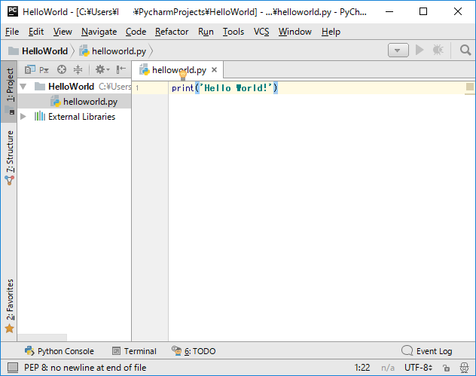Image resolution: width=476 pixels, height=376 pixels.
Task: Click the 1:22 cursor position indicator
Action: click(362, 368)
